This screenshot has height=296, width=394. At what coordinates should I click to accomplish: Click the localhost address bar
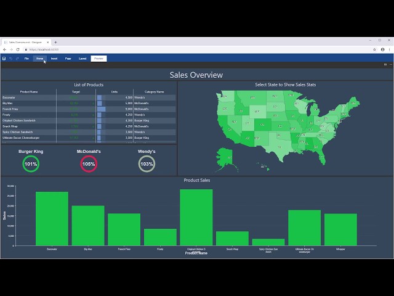tap(197, 49)
